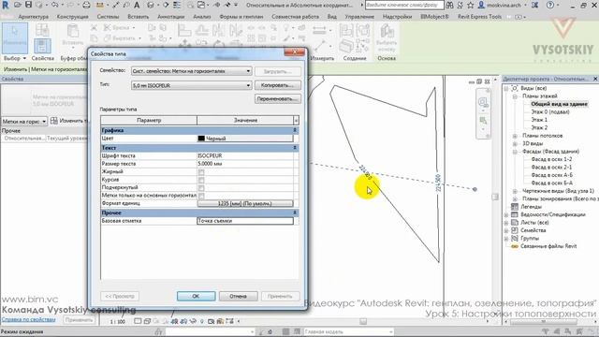Image resolution: width=599 pixels, height=337 pixels.
Task: Click the Undo arrow icon
Action: click(54, 6)
